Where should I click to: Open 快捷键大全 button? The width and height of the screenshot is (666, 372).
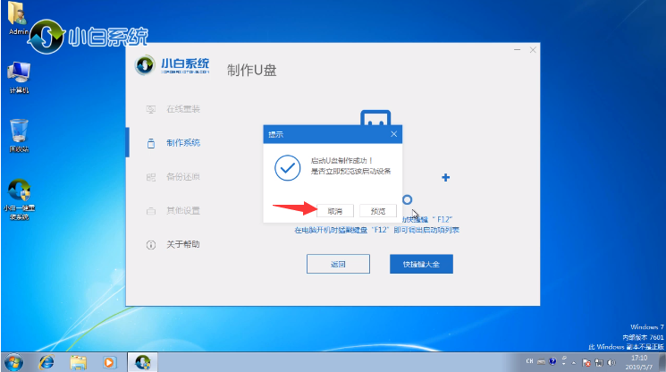click(421, 264)
